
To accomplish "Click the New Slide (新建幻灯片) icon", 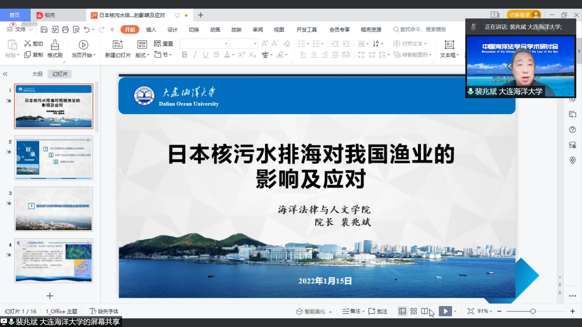I will coord(118,45).
